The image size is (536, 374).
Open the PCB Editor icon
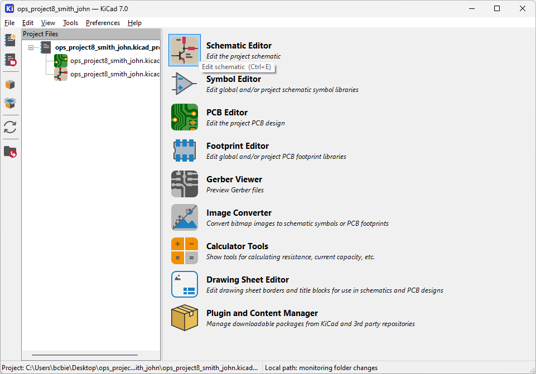coord(185,117)
